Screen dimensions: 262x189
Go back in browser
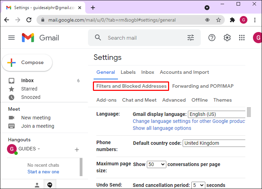[x=7, y=20]
